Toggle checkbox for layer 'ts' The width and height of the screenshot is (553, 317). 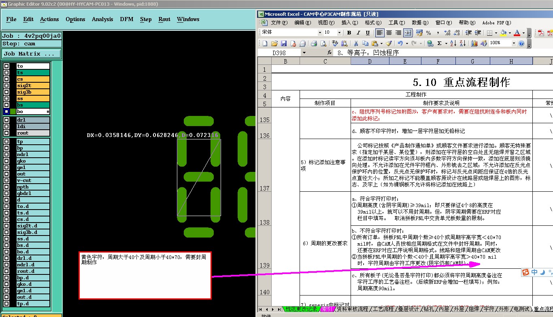[6, 73]
